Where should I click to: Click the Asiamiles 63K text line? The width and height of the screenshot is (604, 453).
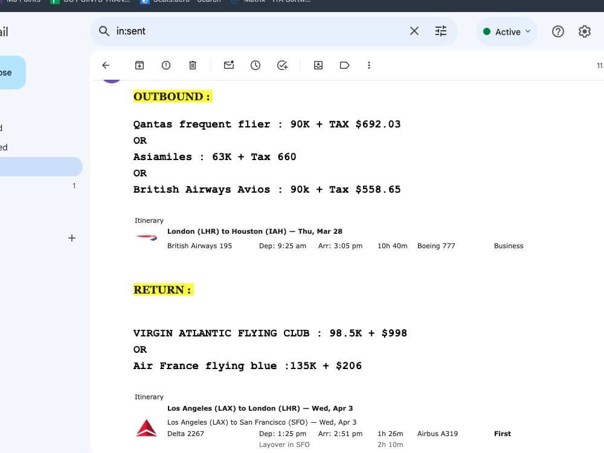pos(214,157)
